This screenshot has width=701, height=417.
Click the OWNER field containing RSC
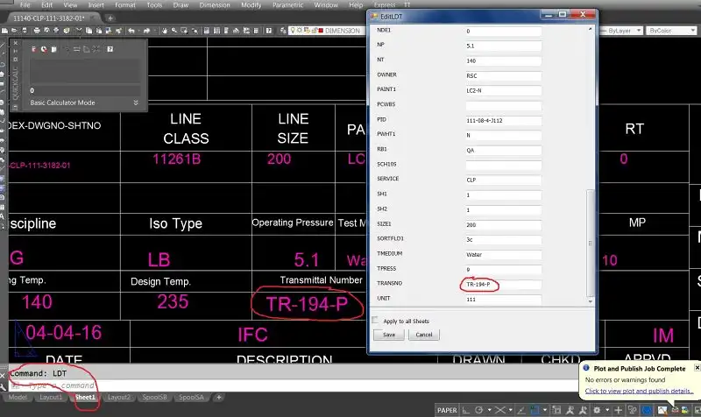pyautogui.click(x=503, y=75)
